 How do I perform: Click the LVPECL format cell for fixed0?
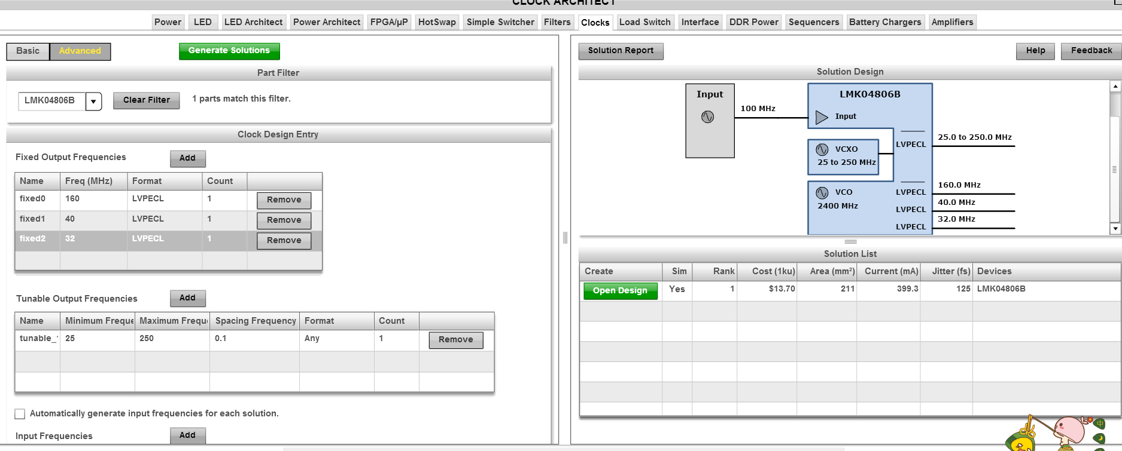pyautogui.click(x=165, y=200)
